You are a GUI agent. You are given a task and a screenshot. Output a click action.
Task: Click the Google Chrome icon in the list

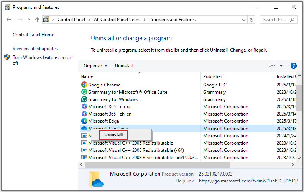coord(84,85)
